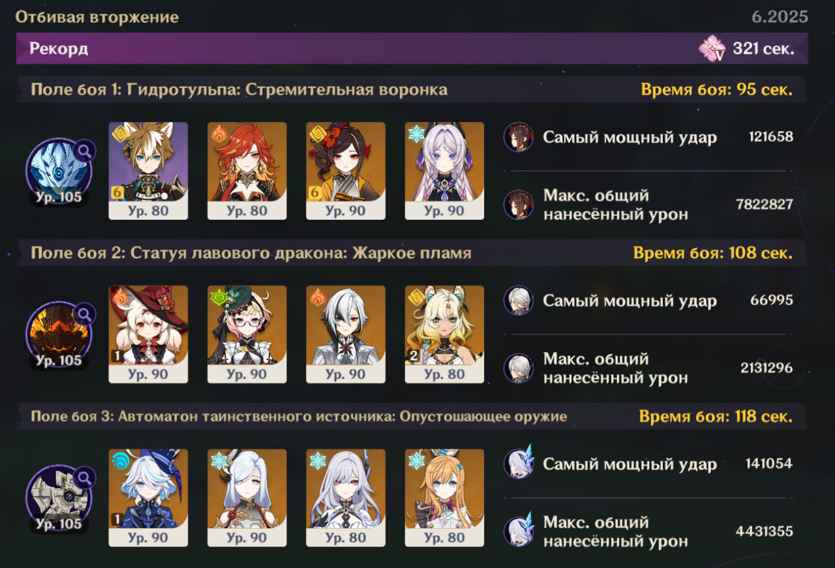835x568 pixels.
Task: Click avatar beside Макс. общий урон 7822827
Action: pyautogui.click(x=519, y=204)
